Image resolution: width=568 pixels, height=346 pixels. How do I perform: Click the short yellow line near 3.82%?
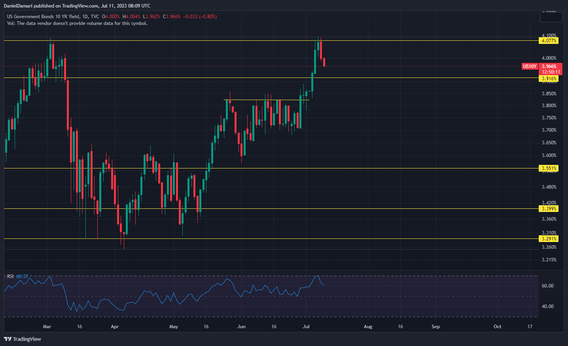266,100
